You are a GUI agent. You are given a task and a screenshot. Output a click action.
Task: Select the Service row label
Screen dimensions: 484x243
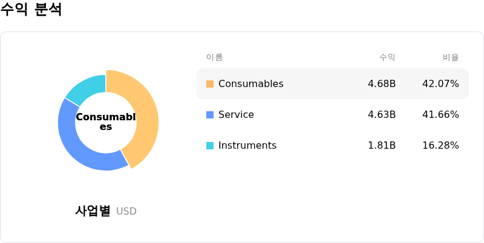pyautogui.click(x=236, y=115)
